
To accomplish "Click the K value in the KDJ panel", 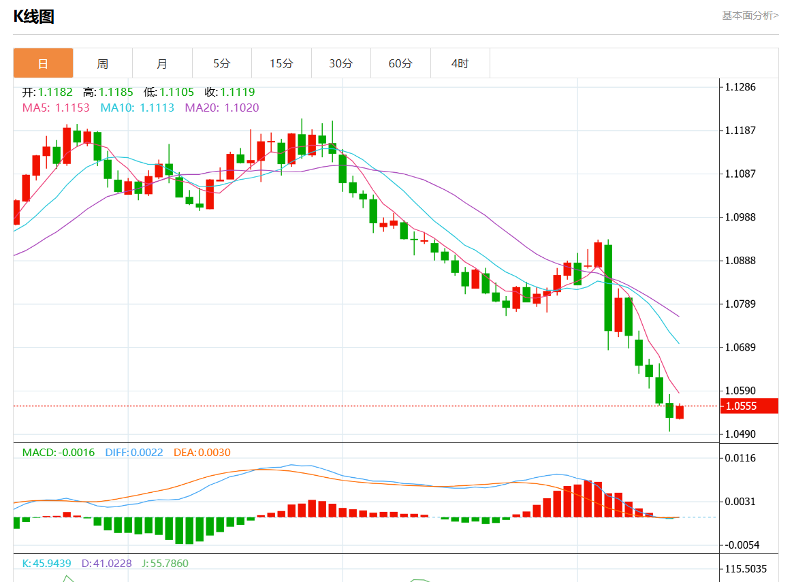I will [x=46, y=563].
